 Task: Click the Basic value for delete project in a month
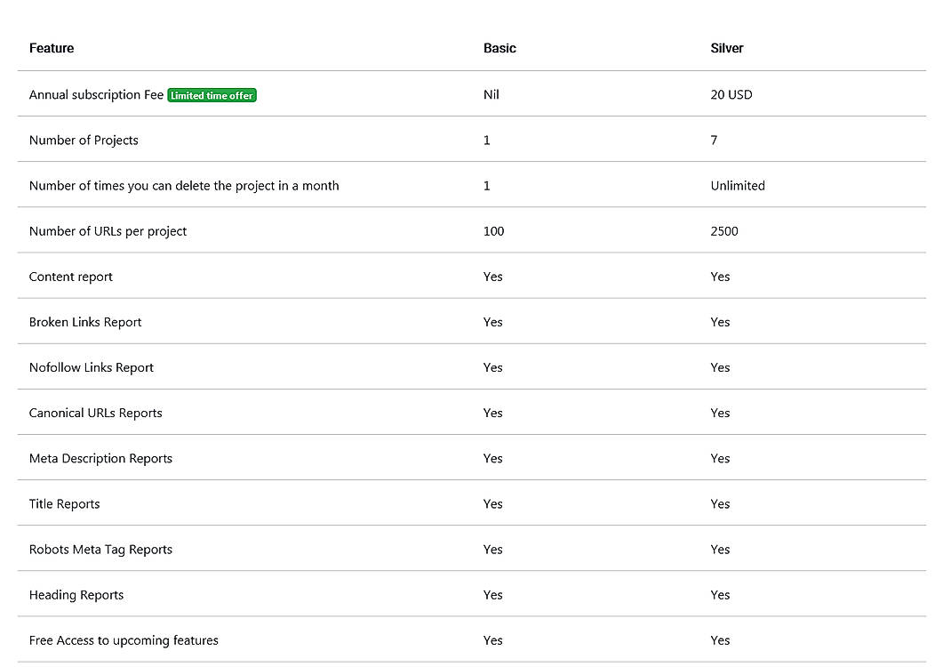(x=486, y=186)
